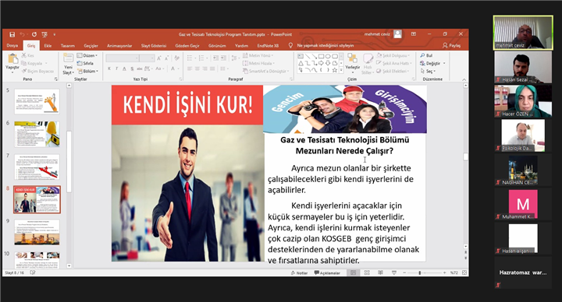Toggle center text alignment

(197, 68)
